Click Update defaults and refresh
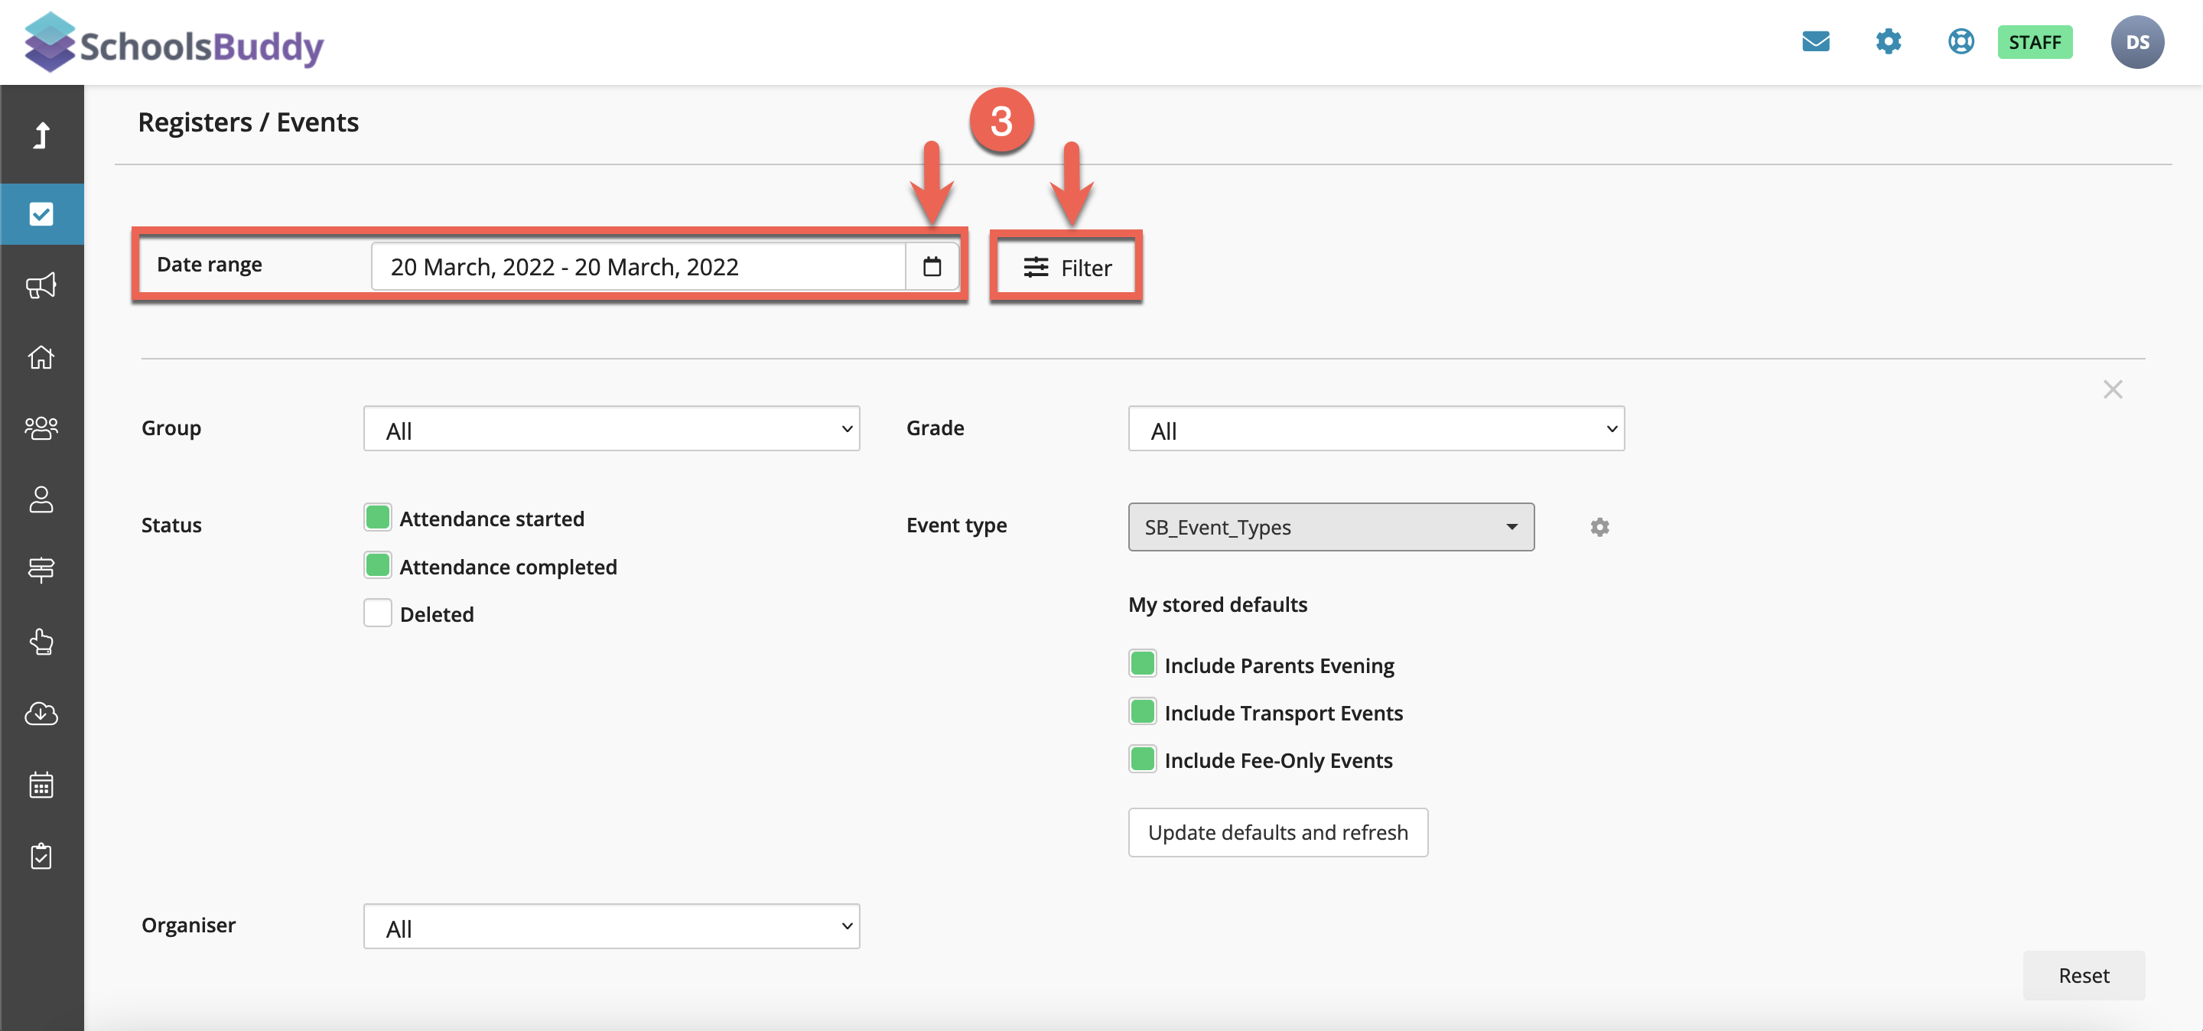 [1277, 832]
